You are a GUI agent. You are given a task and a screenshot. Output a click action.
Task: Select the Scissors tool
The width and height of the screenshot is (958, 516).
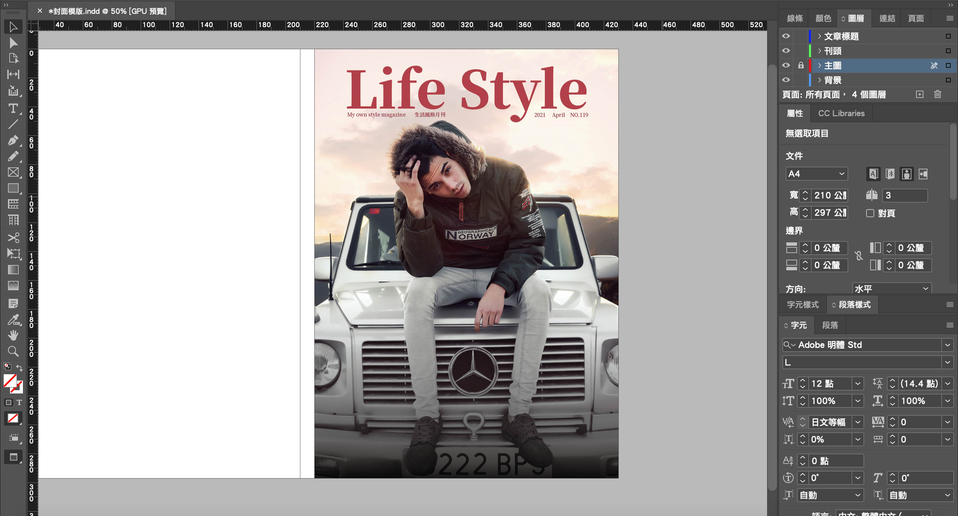[x=13, y=238]
